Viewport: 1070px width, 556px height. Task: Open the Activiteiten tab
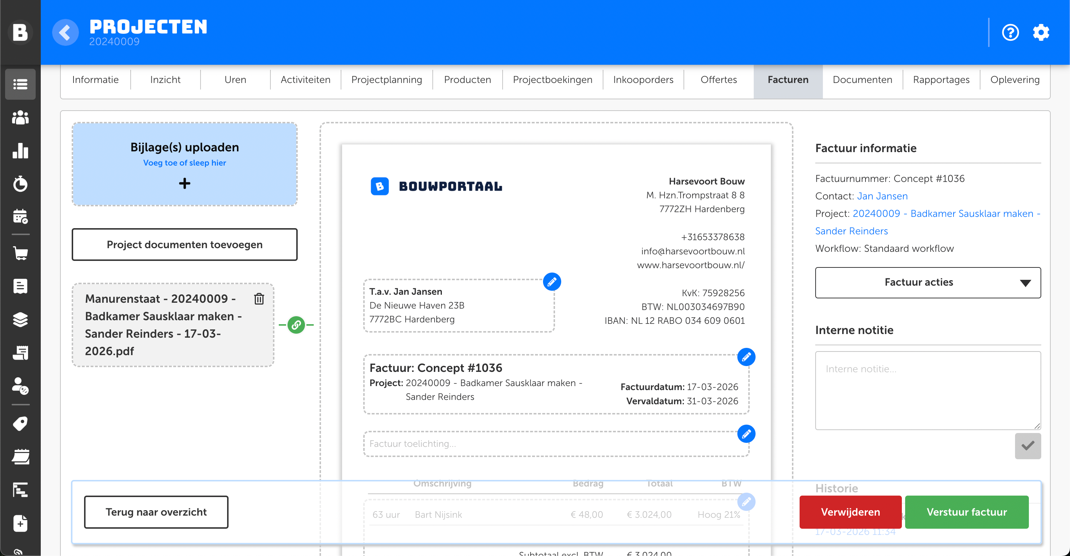[305, 80]
